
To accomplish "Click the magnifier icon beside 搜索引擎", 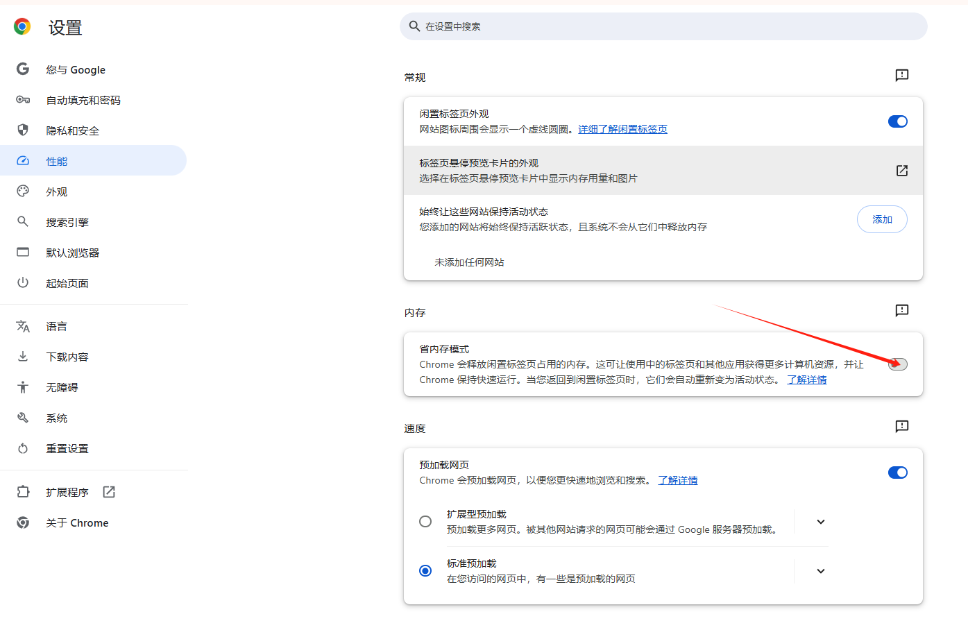I will [23, 221].
